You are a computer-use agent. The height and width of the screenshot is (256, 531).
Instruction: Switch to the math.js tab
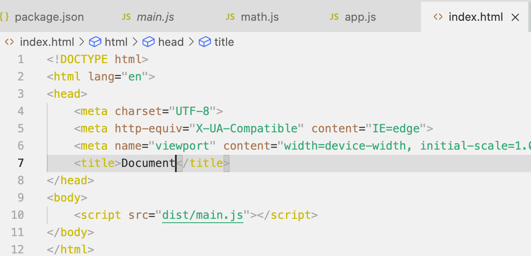click(259, 17)
